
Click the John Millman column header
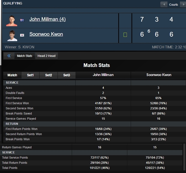point(103,75)
